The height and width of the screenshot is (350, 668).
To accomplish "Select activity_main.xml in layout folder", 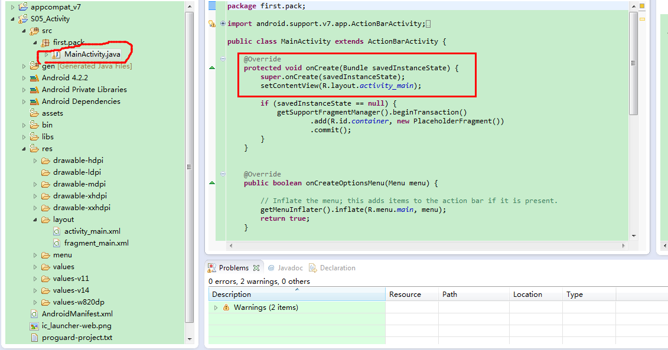I will 92,231.
